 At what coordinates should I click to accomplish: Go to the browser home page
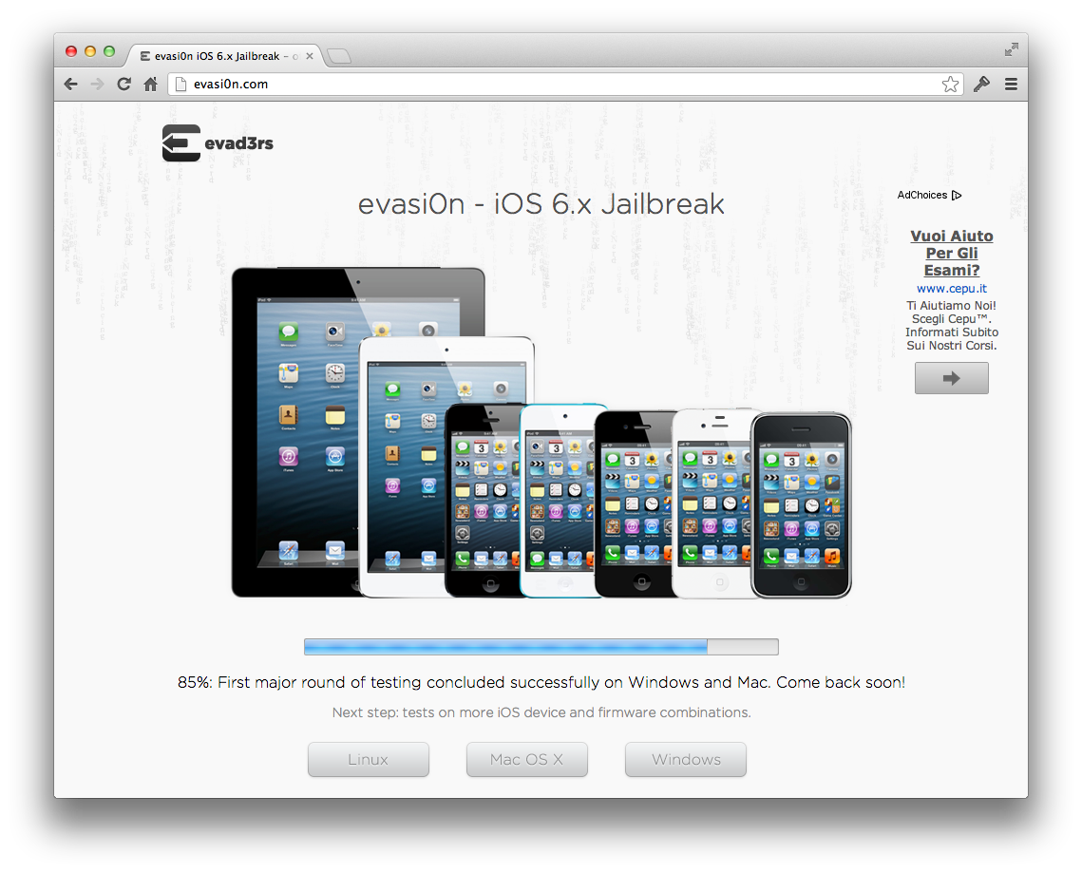point(150,85)
